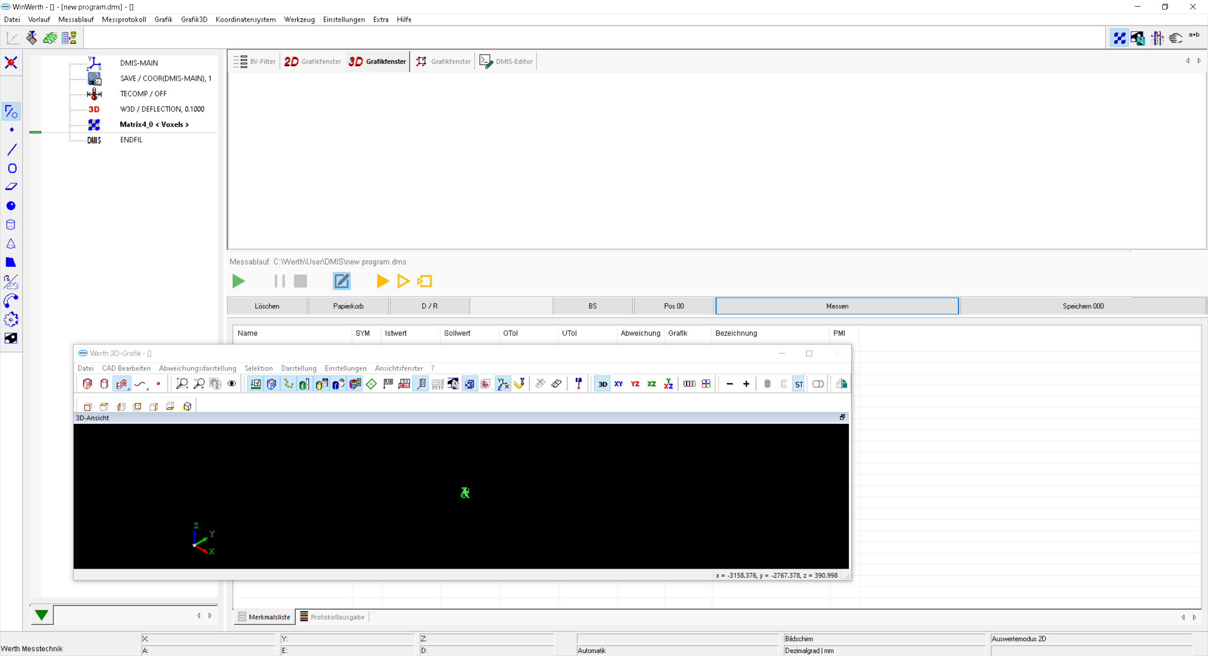
Task: Start program run with green play
Action: 239,281
